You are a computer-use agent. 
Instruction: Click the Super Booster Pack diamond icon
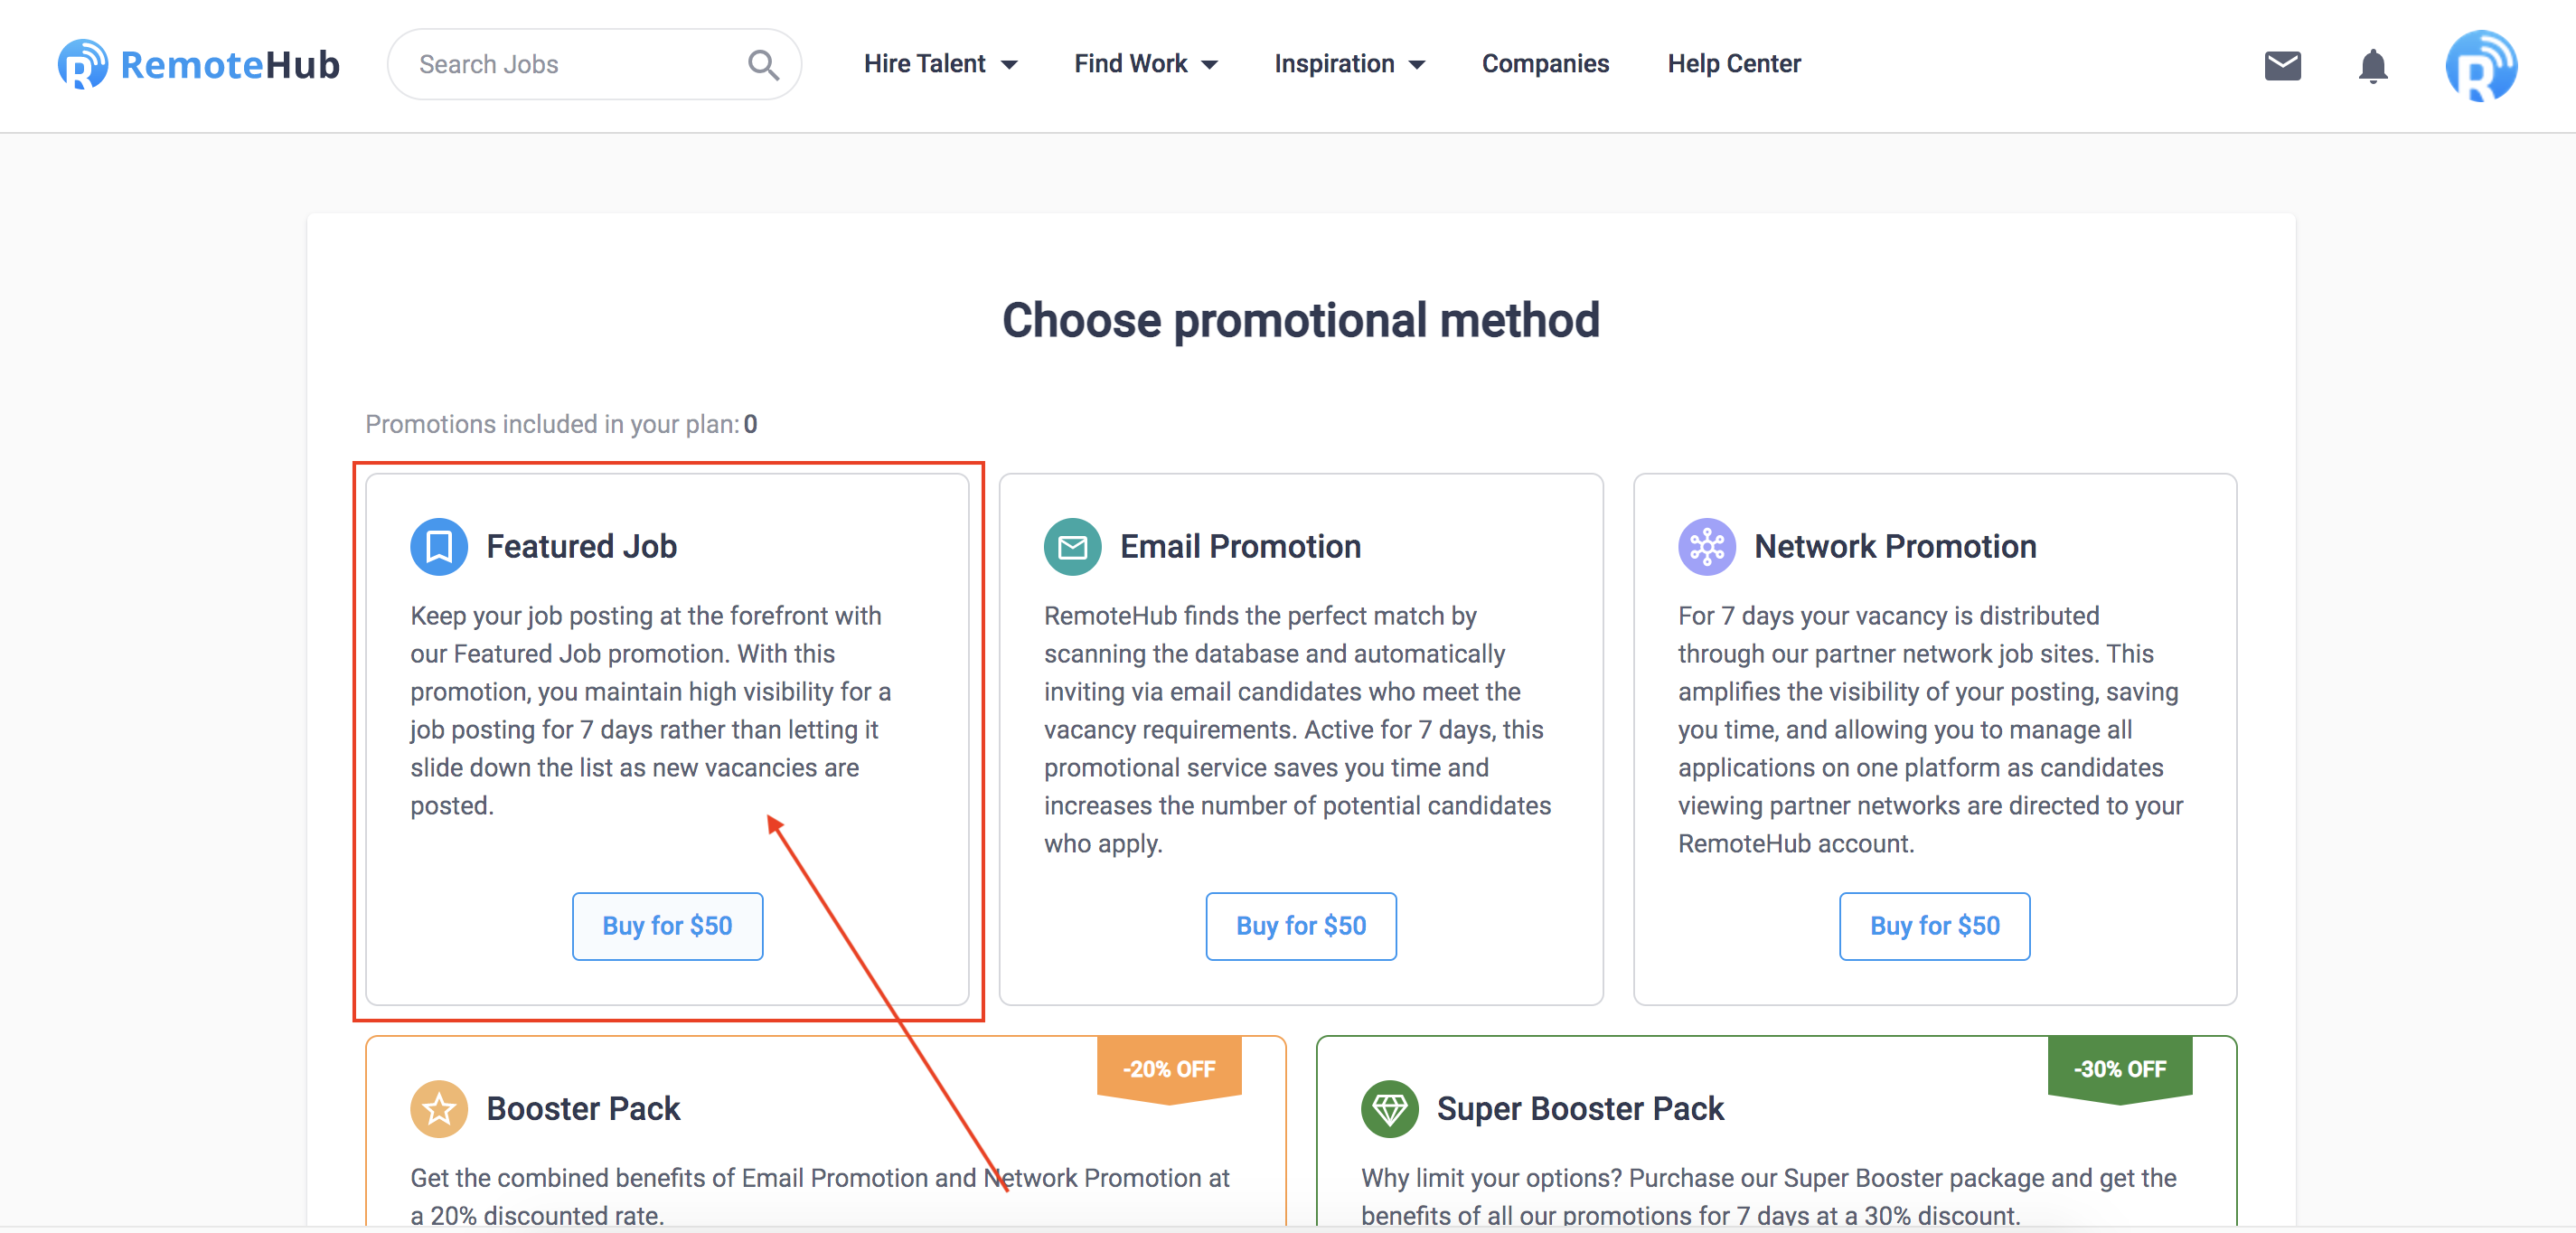coord(1389,1108)
